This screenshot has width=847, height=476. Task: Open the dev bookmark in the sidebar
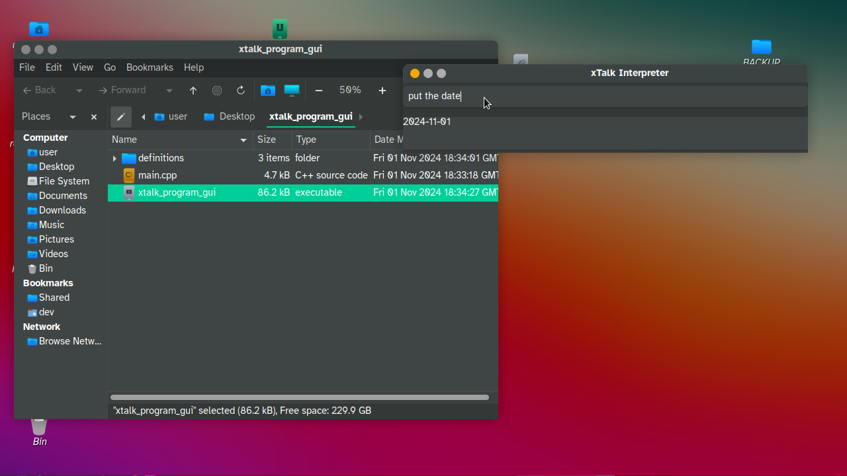[40, 312]
